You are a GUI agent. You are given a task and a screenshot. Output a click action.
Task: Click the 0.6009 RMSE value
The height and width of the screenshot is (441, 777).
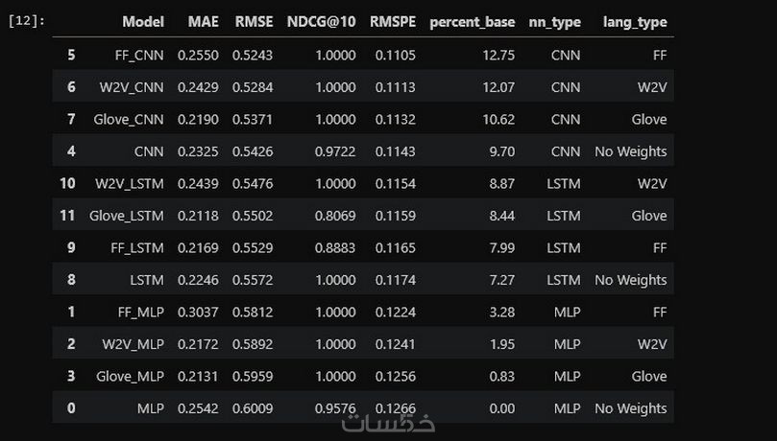[x=254, y=408]
